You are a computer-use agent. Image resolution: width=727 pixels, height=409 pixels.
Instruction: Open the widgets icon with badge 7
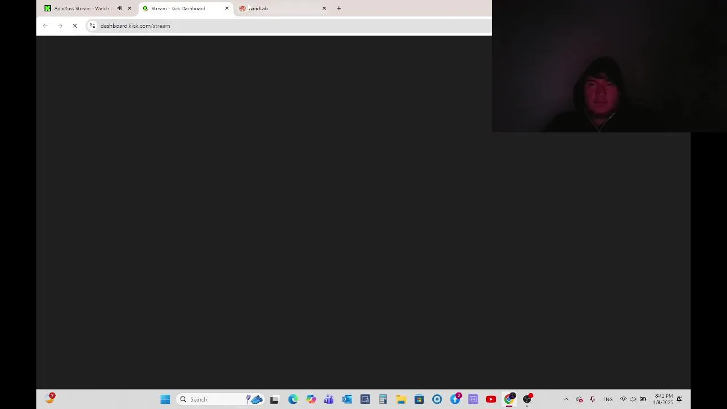click(x=50, y=398)
